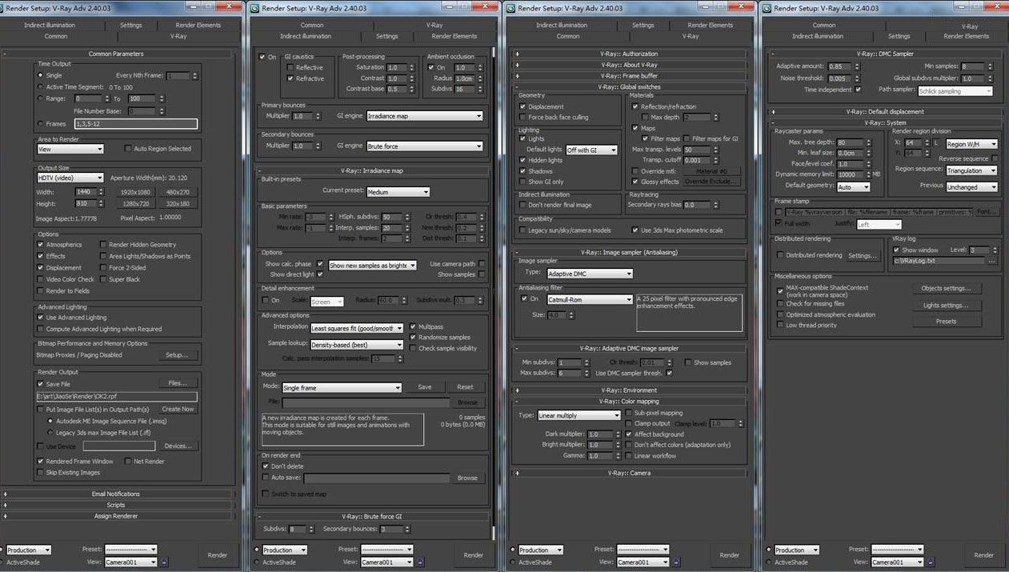Open the Catmull-Rom antialiasing filter dropdown
1009x572 pixels.
pos(591,299)
